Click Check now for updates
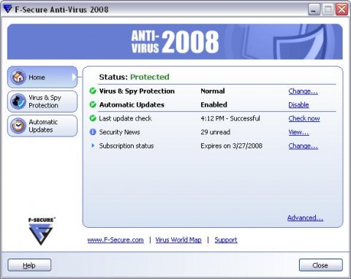351x279 pixels. coord(304,118)
